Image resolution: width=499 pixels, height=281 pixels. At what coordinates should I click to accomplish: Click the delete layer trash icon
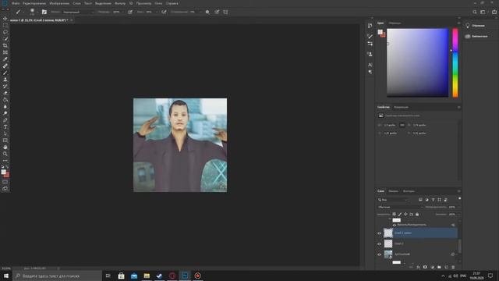pos(453,267)
